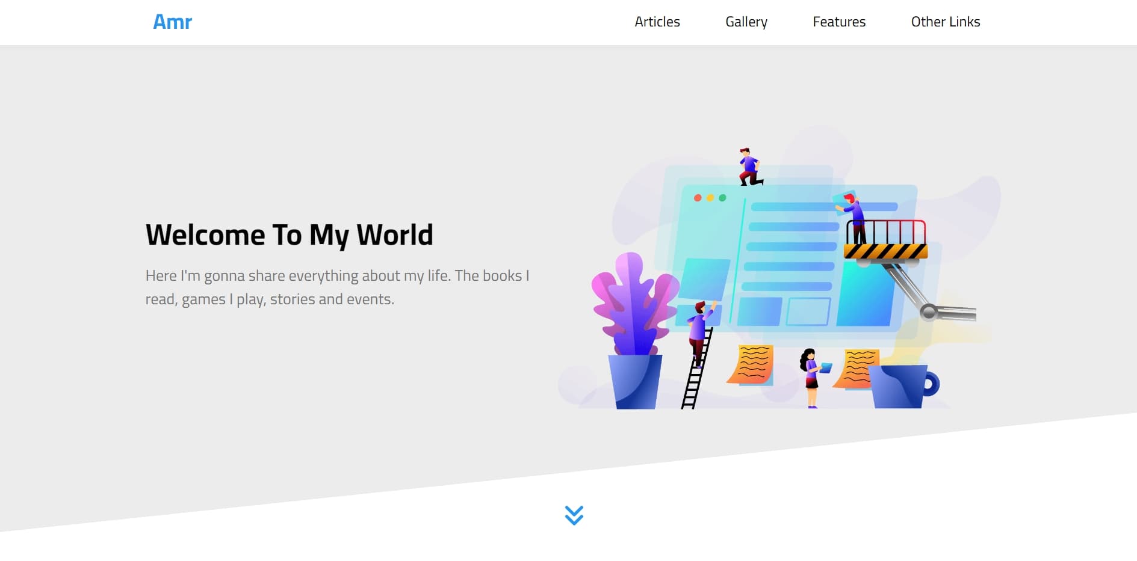Click the green browser dot in the illustration
This screenshot has width=1137, height=561.
pos(722,197)
